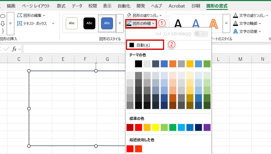Viewport: 271px width, 154px height.
Task: Go to the 自動化 tab
Action: (x=124, y=6)
